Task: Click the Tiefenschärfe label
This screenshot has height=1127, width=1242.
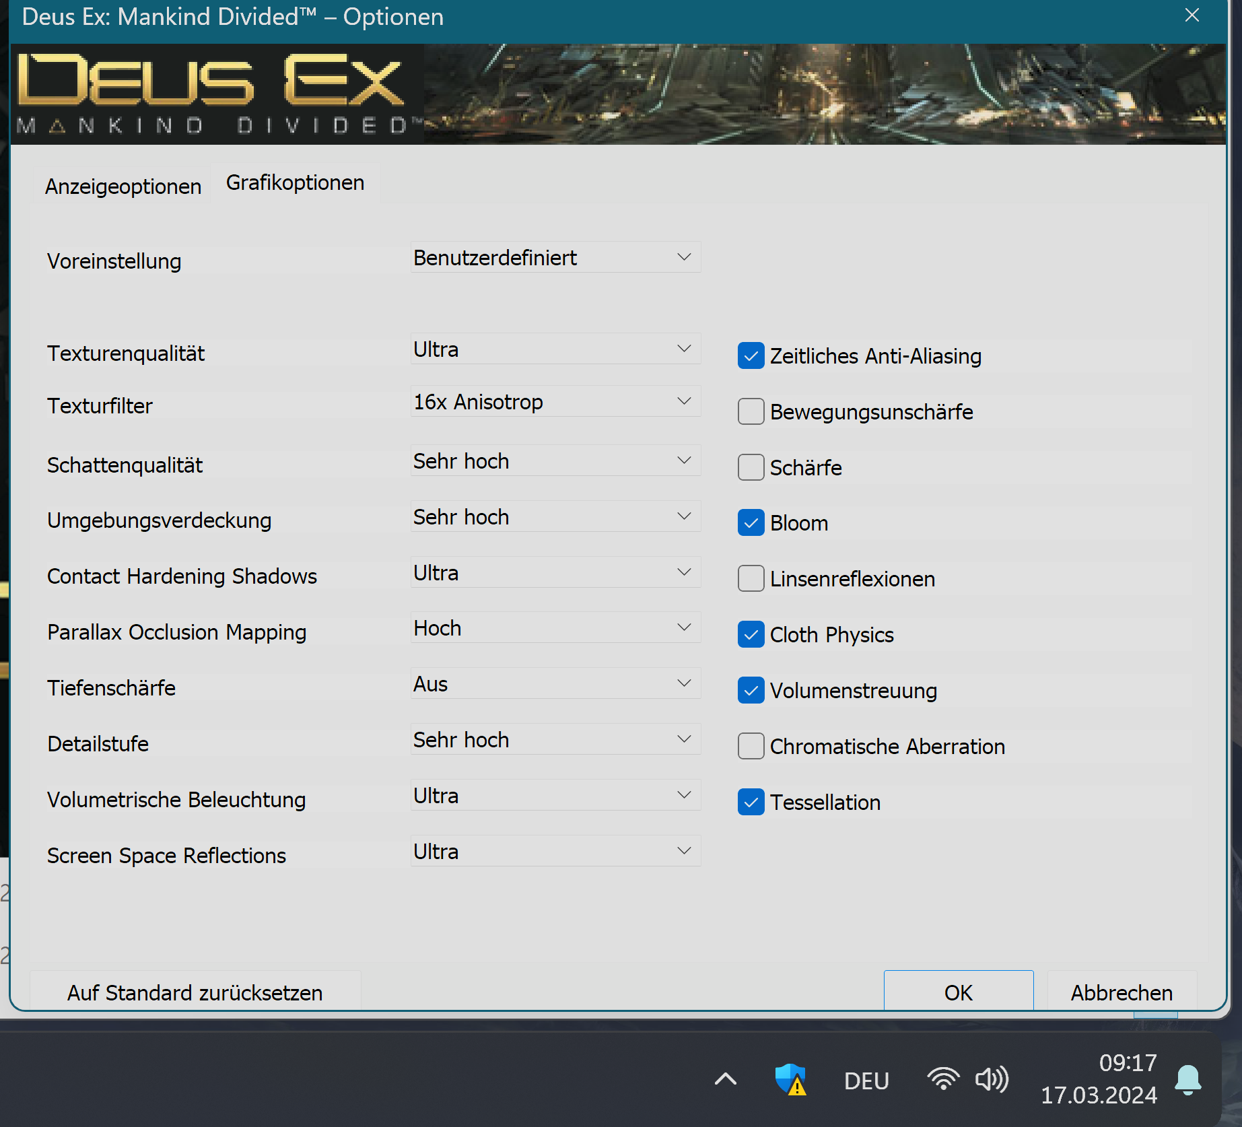Action: 111,688
